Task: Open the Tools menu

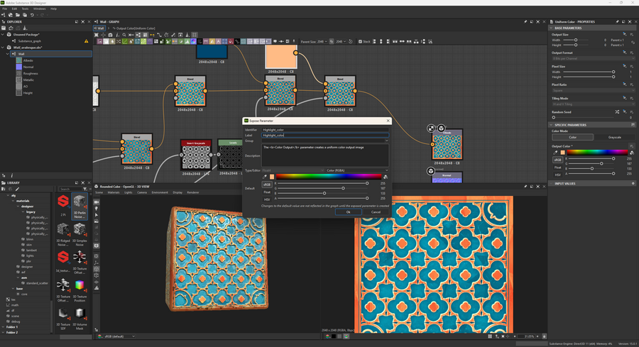Action: coord(25,9)
